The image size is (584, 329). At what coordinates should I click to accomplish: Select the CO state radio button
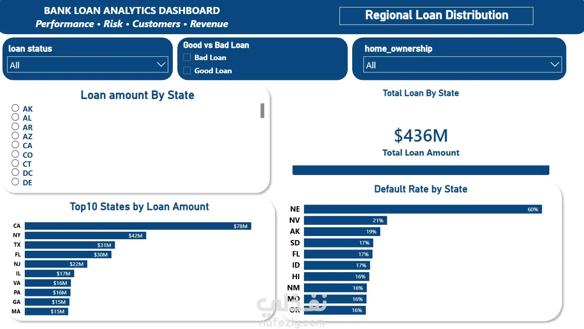click(x=15, y=154)
